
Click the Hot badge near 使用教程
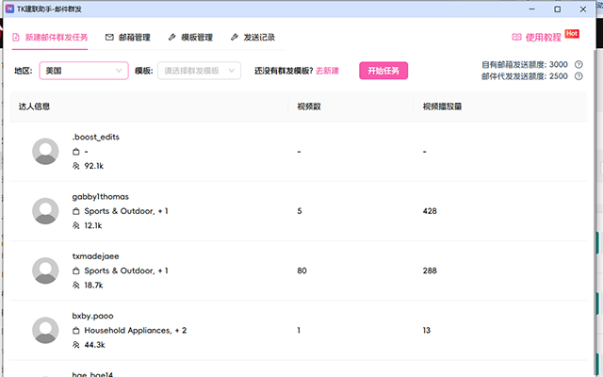click(572, 34)
